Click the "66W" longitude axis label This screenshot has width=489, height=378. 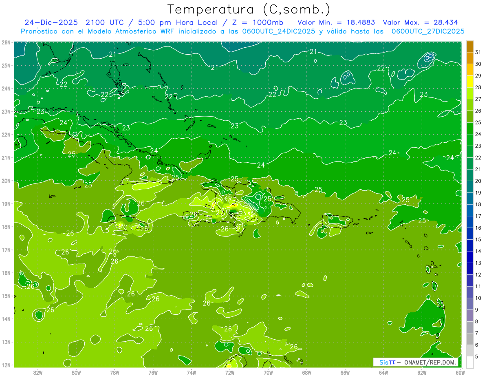point(345,372)
